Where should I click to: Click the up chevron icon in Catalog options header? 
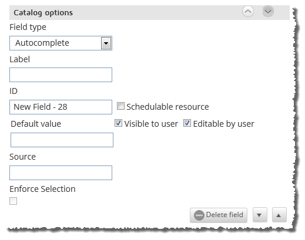pos(248,11)
